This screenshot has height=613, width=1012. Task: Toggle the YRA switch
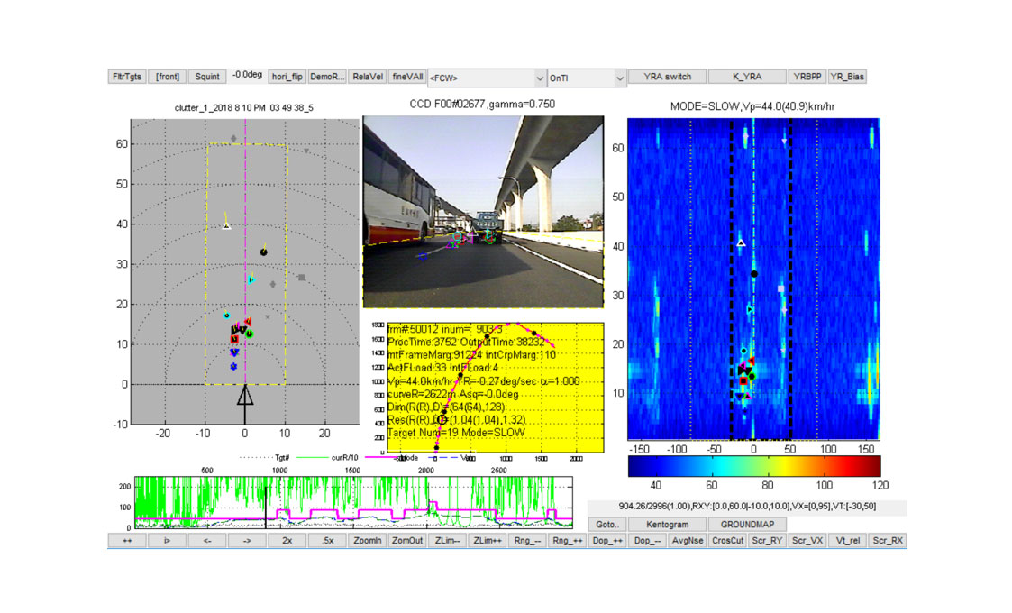(x=667, y=77)
